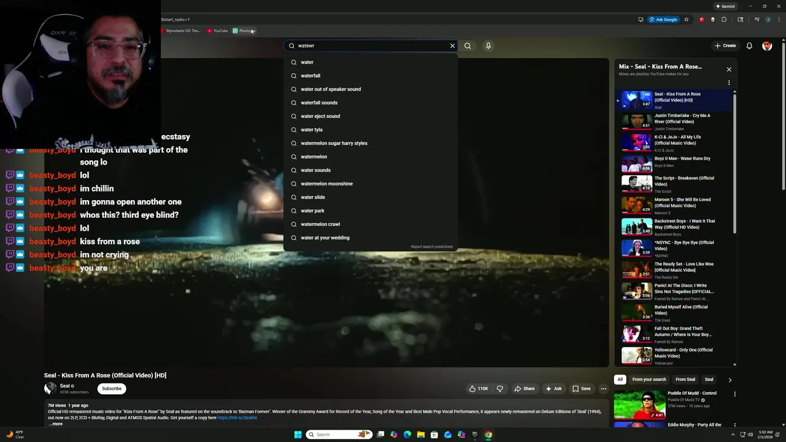Click Ask Google in the address bar
The width and height of the screenshot is (786, 442).
(x=663, y=20)
